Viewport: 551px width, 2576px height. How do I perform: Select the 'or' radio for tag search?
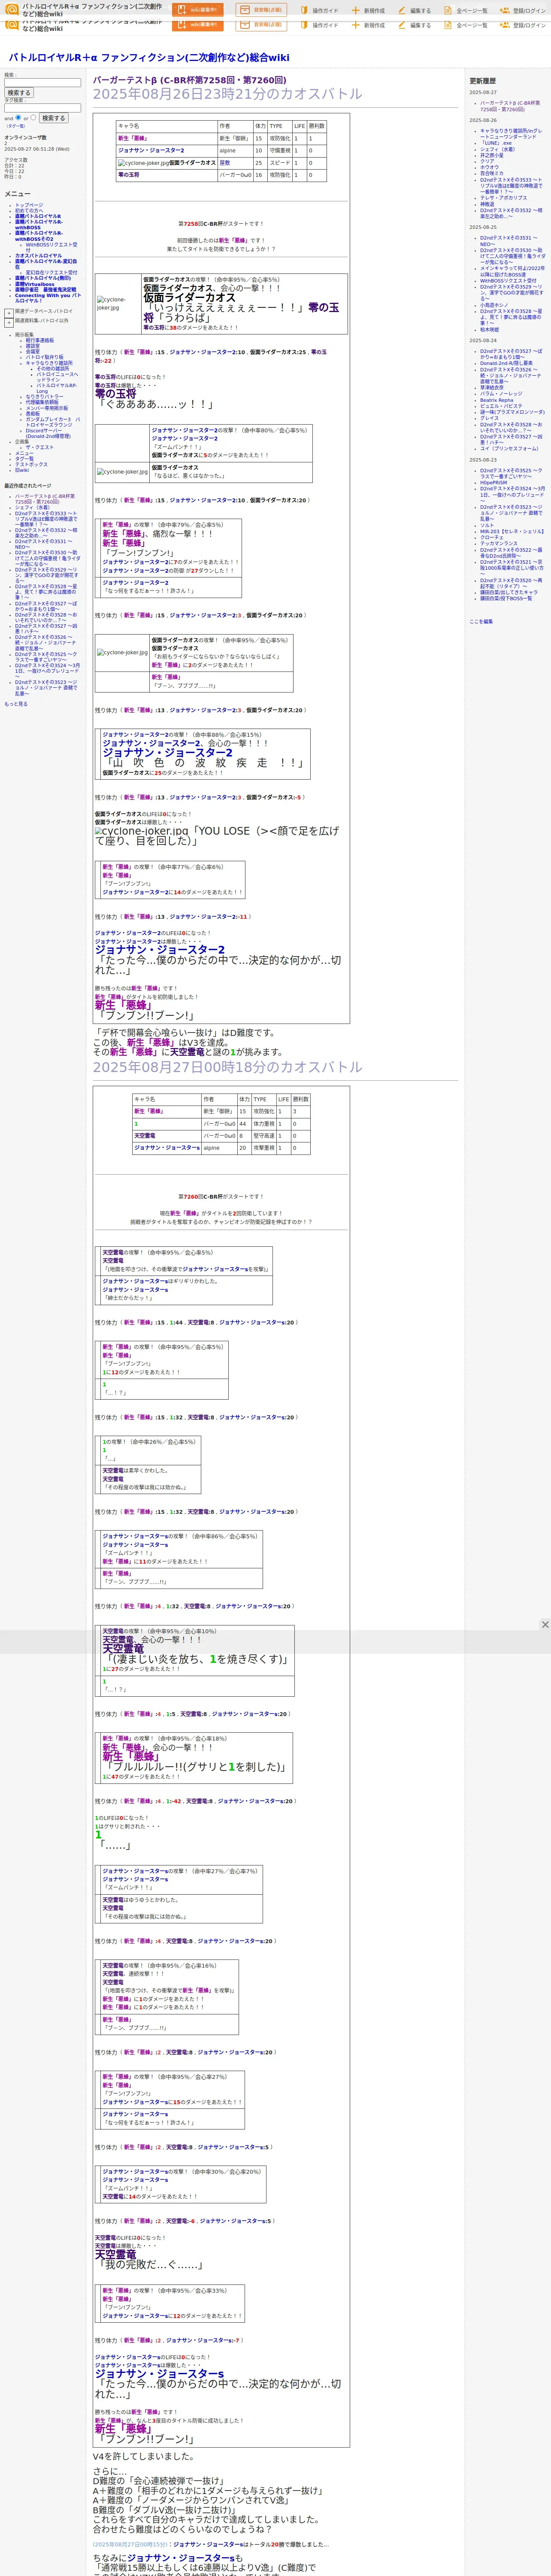[33, 118]
